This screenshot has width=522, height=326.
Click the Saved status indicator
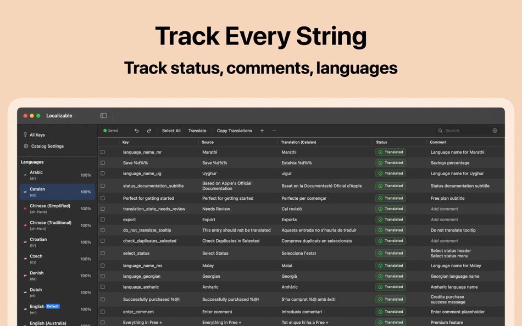tap(110, 131)
